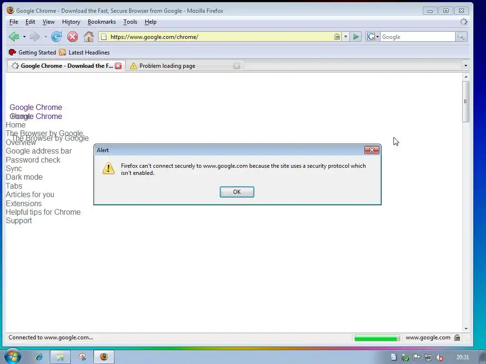Viewport: 486px width, 364px height.
Task: Stop loading with the red X icon
Action: point(73,37)
